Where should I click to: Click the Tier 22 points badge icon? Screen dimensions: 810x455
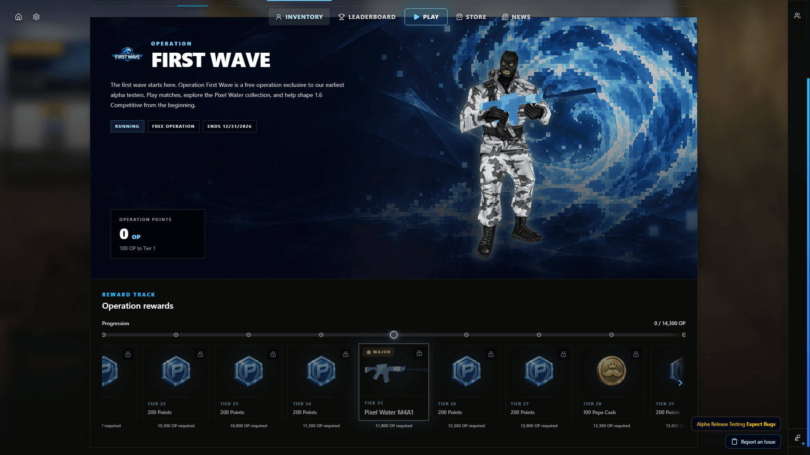(176, 371)
